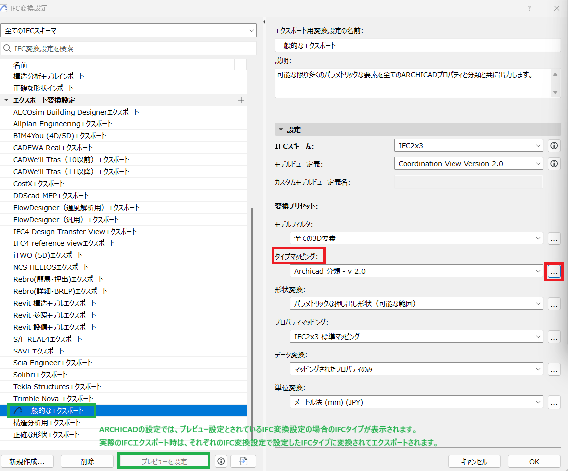Viewport: 568px width, 471px height.
Task: Open the info icon next to プレビューを設定
Action: tap(221, 461)
